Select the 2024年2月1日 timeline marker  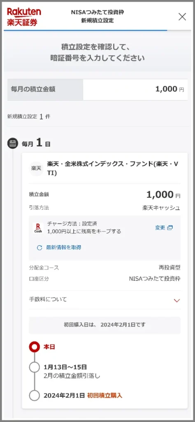35,396
